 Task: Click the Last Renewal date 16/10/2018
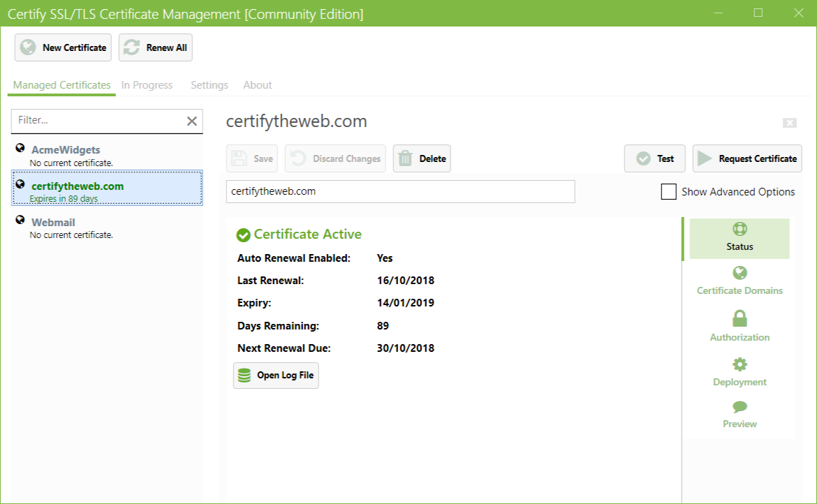(x=406, y=281)
